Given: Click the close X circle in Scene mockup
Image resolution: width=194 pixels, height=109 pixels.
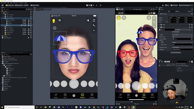Looking at the screenshot, I should click(x=74, y=96).
